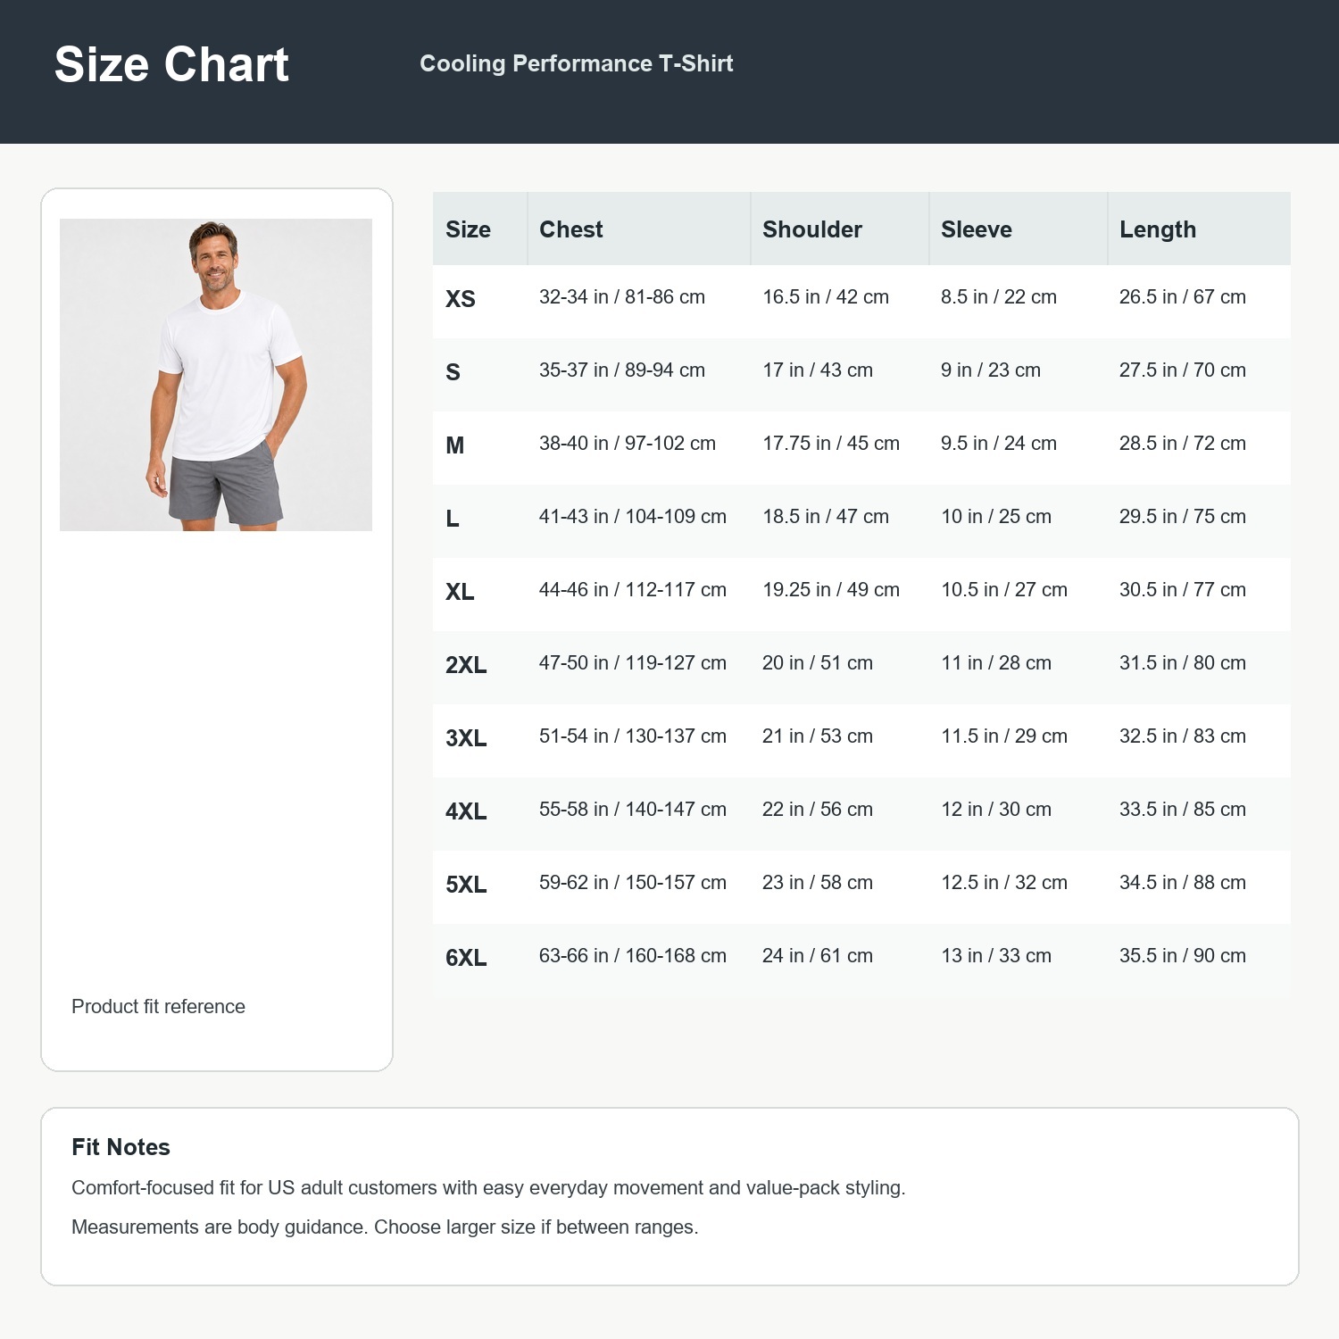Click the '2XL' size row label
The image size is (1339, 1339).
(x=466, y=665)
